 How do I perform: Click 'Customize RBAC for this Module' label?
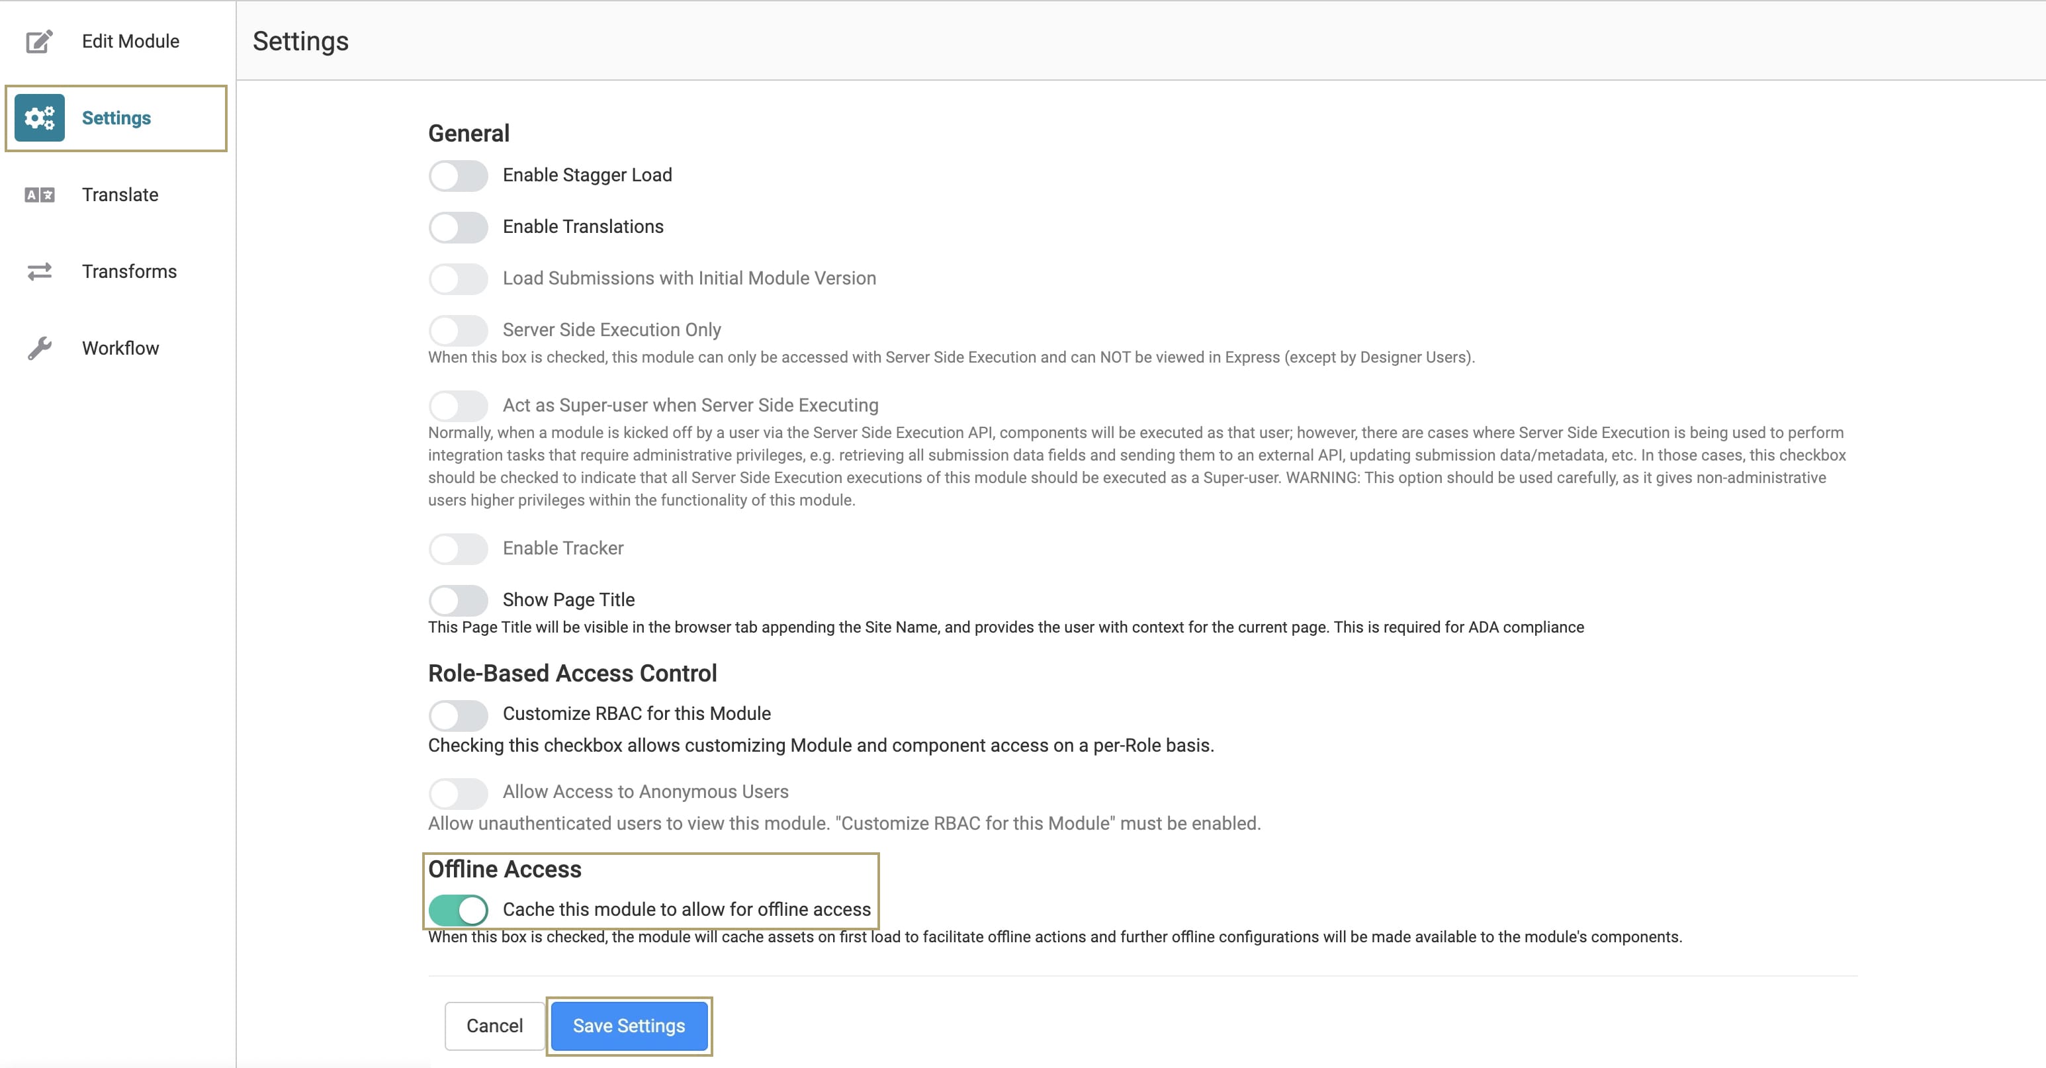tap(636, 713)
